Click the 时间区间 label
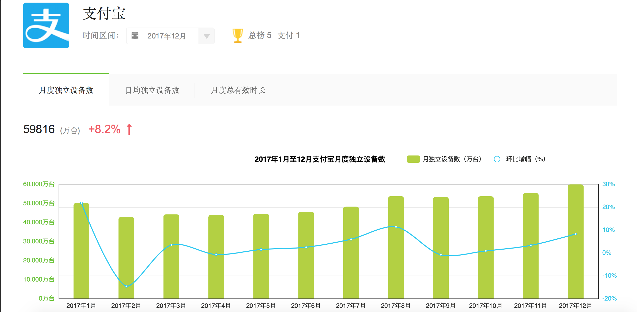This screenshot has height=312, width=637. point(101,36)
